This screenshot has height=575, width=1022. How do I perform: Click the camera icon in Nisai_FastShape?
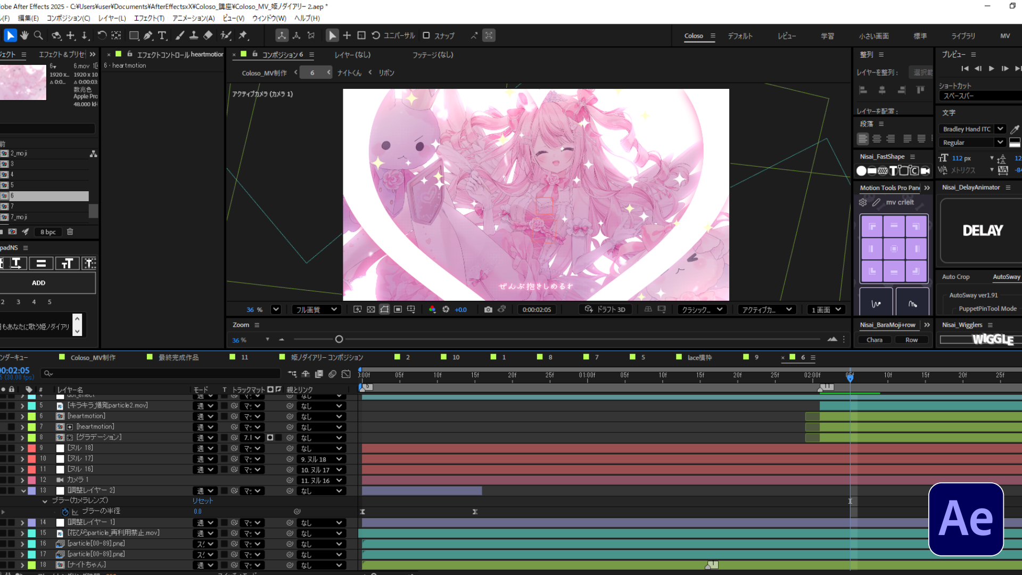tap(925, 171)
